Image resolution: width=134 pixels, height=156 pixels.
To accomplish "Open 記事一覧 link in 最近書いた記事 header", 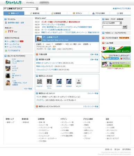I will [x=94, y=60].
